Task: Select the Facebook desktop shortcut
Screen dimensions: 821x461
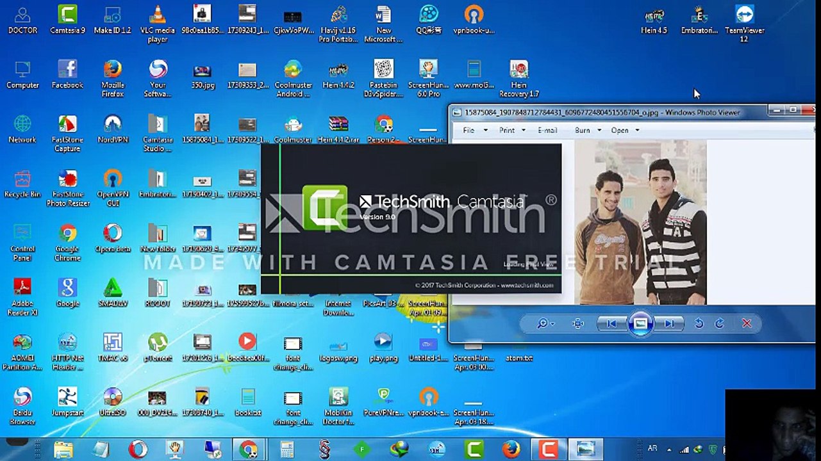Action: tap(67, 74)
